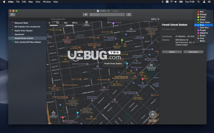The image size is (214, 133).
Task: Select Apple Union Square in the sidebar
Action: (27, 31)
